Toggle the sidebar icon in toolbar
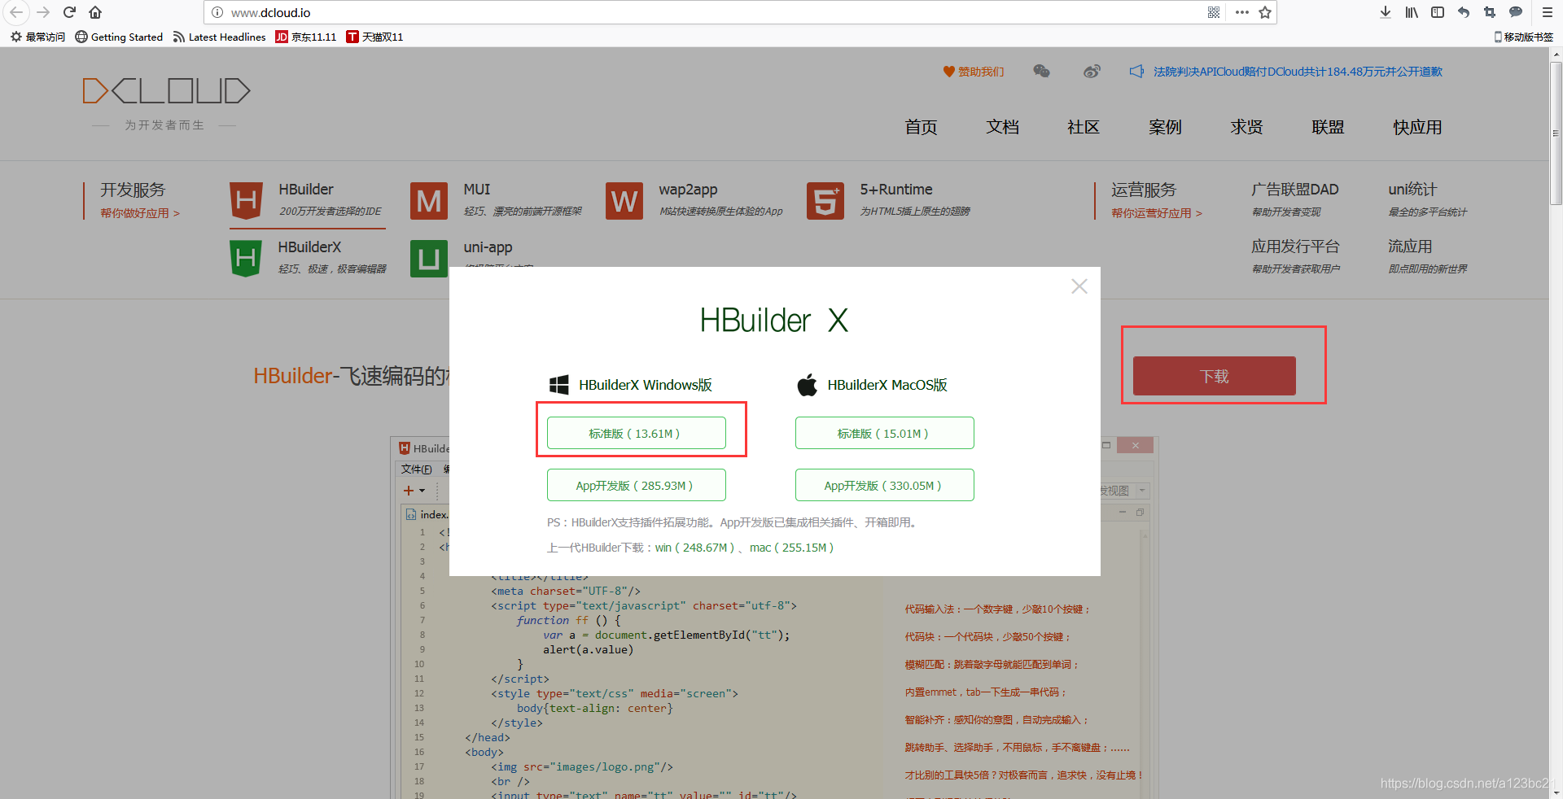Viewport: 1563px width, 799px height. pyautogui.click(x=1438, y=12)
